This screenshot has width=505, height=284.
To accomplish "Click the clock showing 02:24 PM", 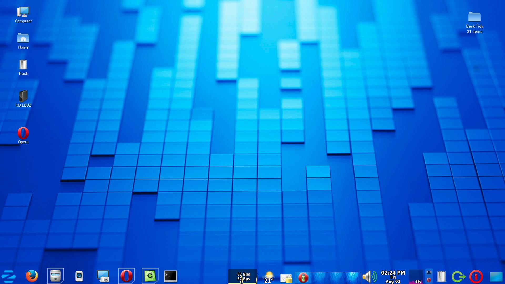I will click(393, 277).
